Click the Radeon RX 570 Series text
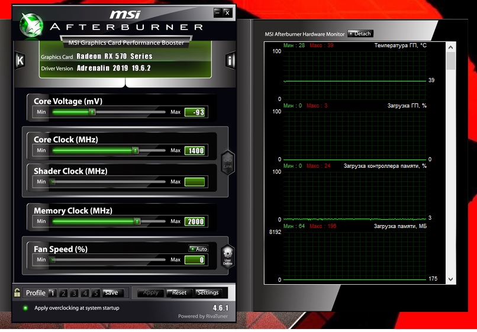The width and height of the screenshot is (477, 332). (x=114, y=56)
